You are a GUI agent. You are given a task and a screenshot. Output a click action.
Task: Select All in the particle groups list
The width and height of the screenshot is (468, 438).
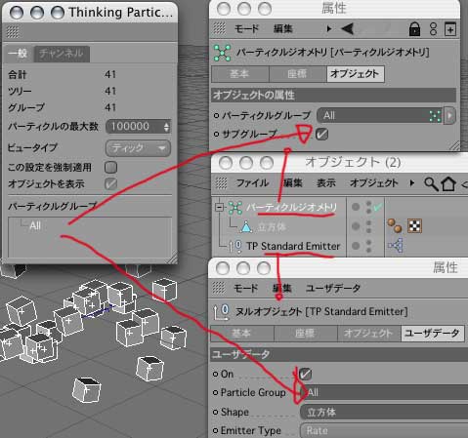click(x=35, y=225)
